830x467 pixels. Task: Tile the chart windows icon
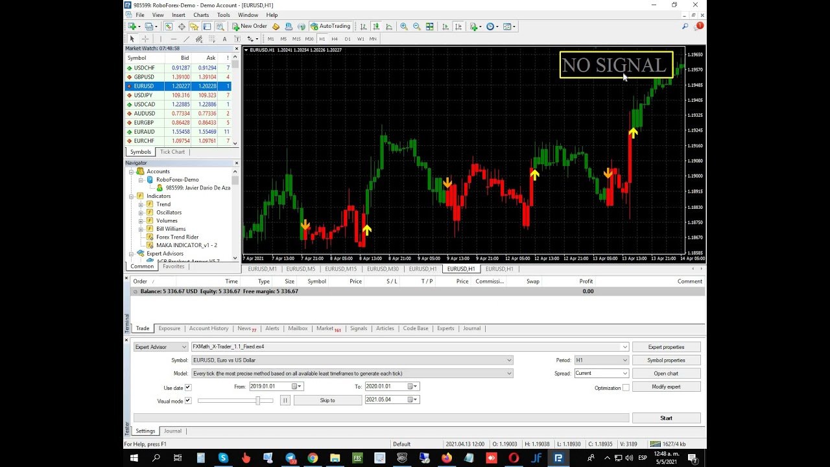point(430,27)
